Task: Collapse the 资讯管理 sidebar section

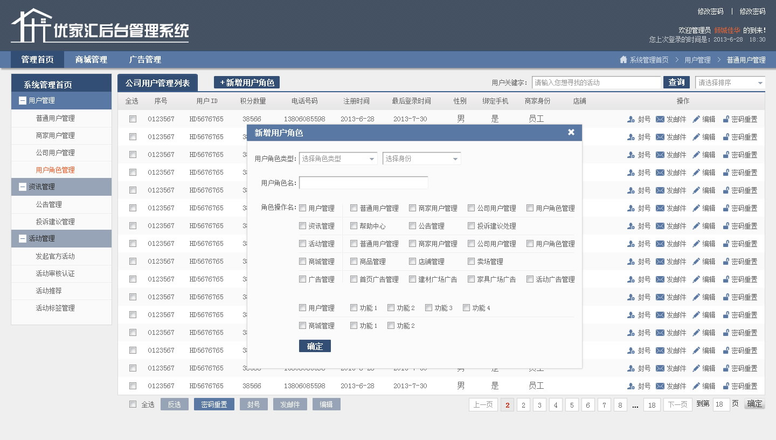Action: (x=23, y=187)
